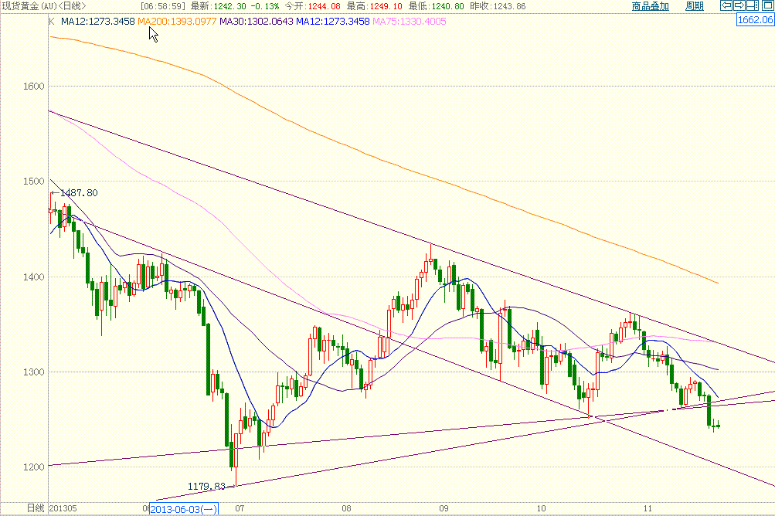
Task: Click the right arrow navigation icon
Action: coord(739,5)
